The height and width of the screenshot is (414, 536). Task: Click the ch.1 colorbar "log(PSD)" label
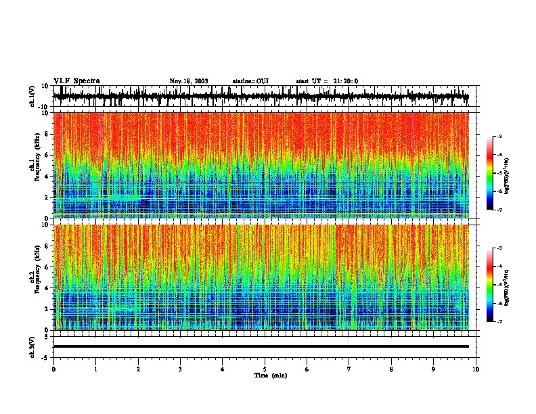point(507,176)
